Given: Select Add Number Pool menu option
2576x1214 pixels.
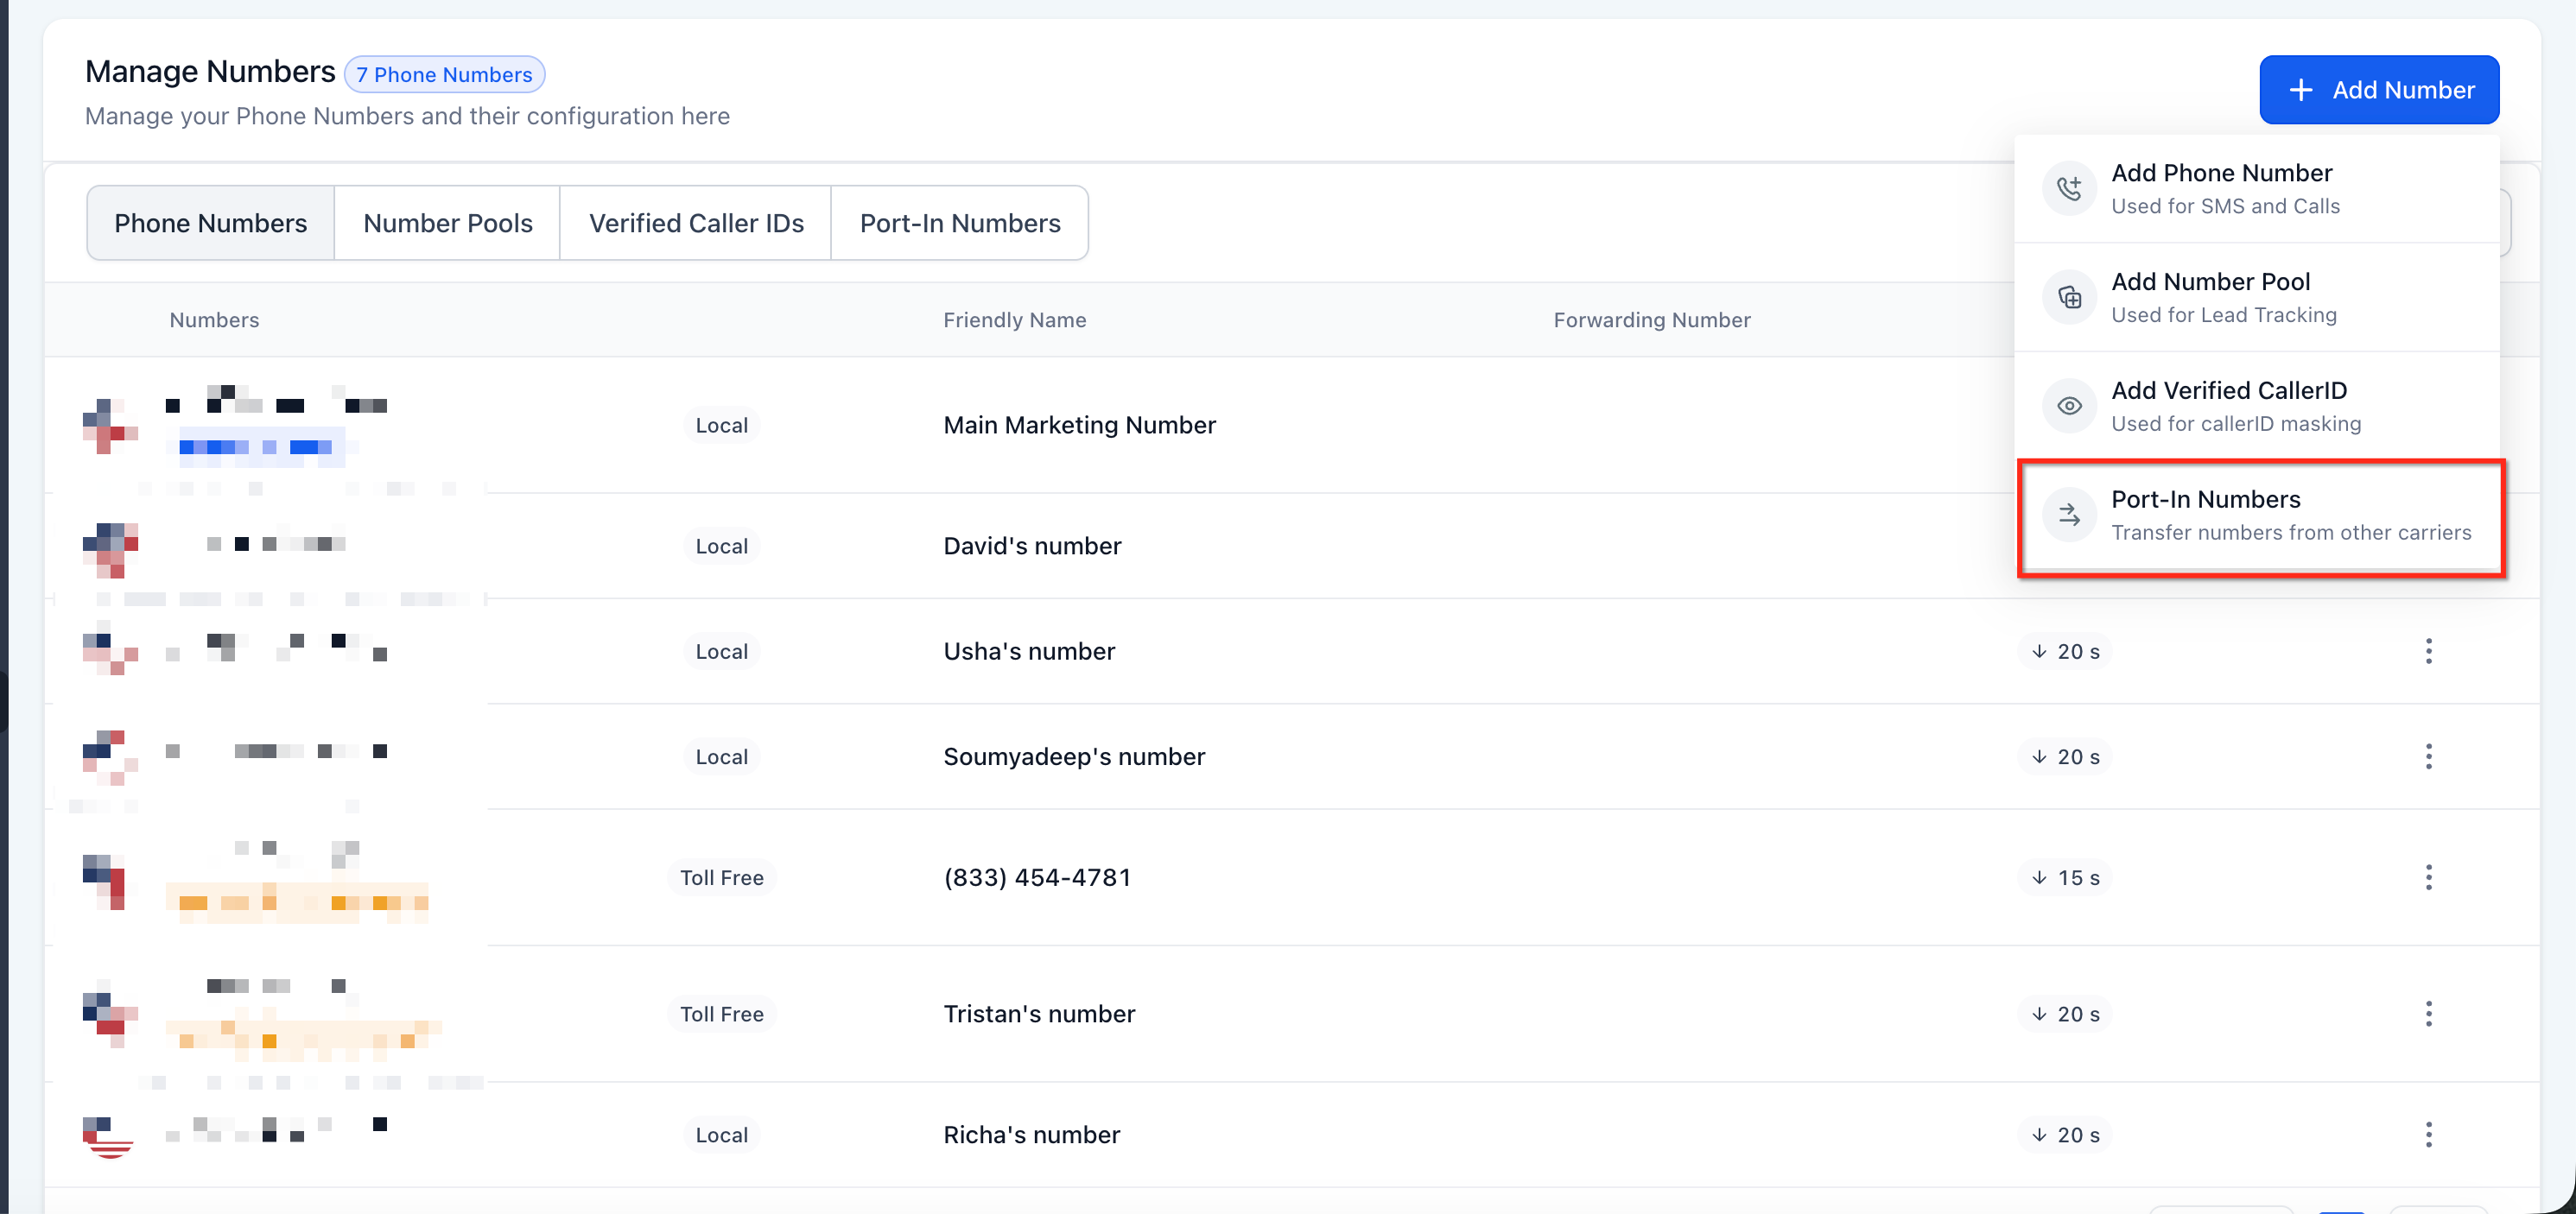Looking at the screenshot, I should (2256, 297).
